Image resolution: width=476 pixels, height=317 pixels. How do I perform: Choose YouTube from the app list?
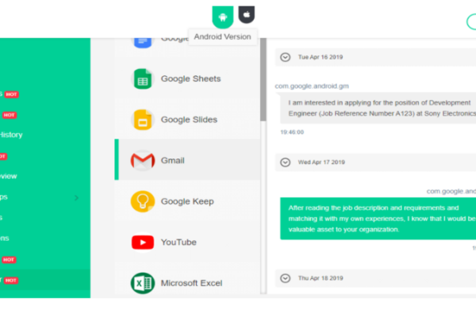tap(187, 243)
